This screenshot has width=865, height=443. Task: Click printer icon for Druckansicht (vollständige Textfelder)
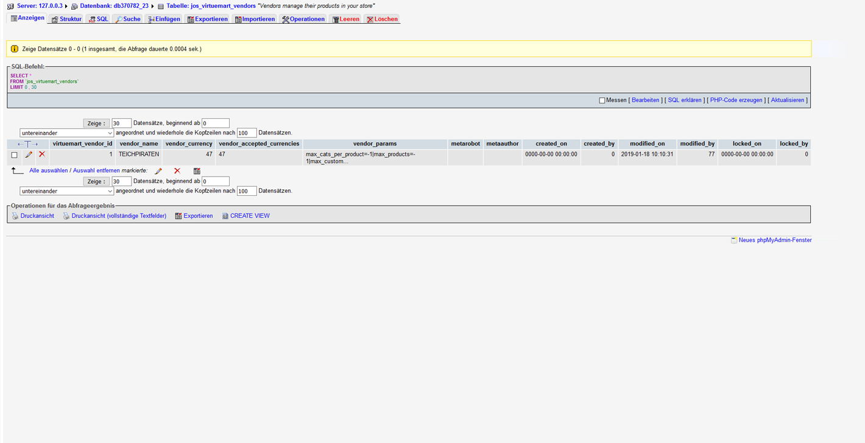[x=66, y=216]
